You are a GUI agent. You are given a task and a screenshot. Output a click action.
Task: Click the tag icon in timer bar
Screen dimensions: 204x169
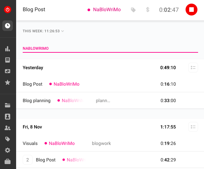pos(133,10)
